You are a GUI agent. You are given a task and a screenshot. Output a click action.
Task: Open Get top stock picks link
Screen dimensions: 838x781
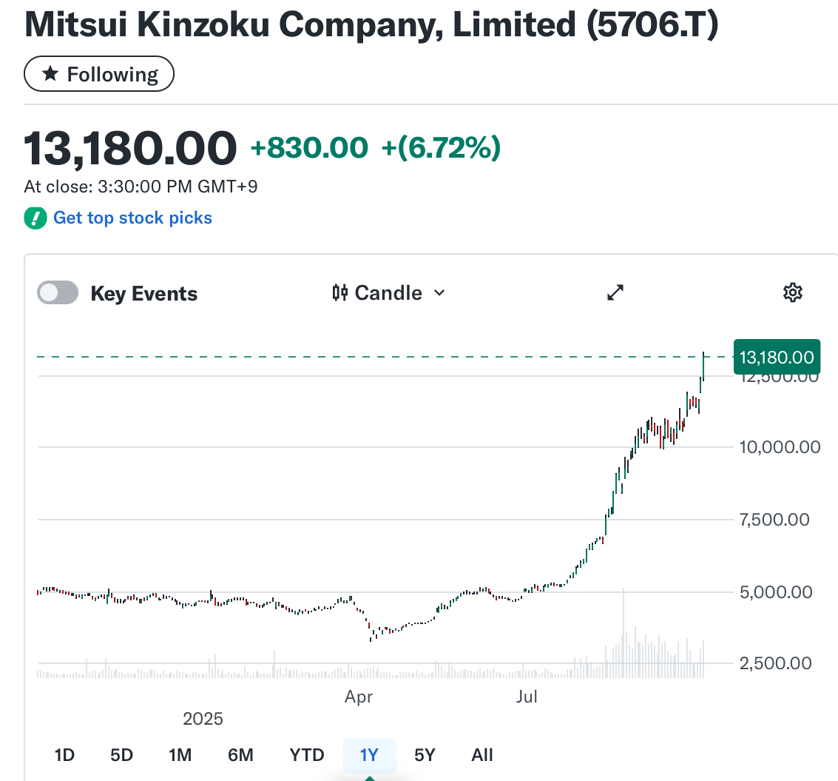click(x=132, y=218)
